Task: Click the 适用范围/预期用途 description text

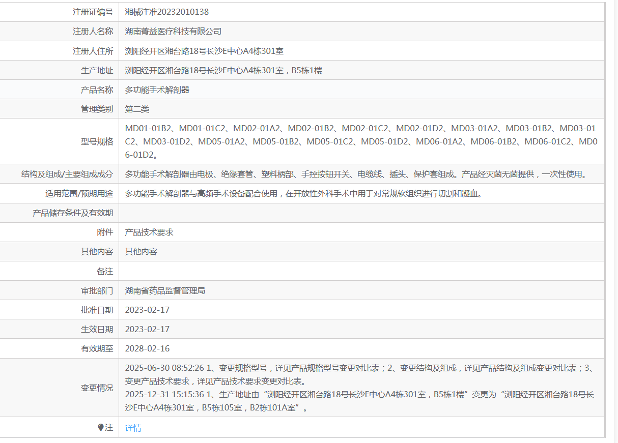Action: (303, 194)
